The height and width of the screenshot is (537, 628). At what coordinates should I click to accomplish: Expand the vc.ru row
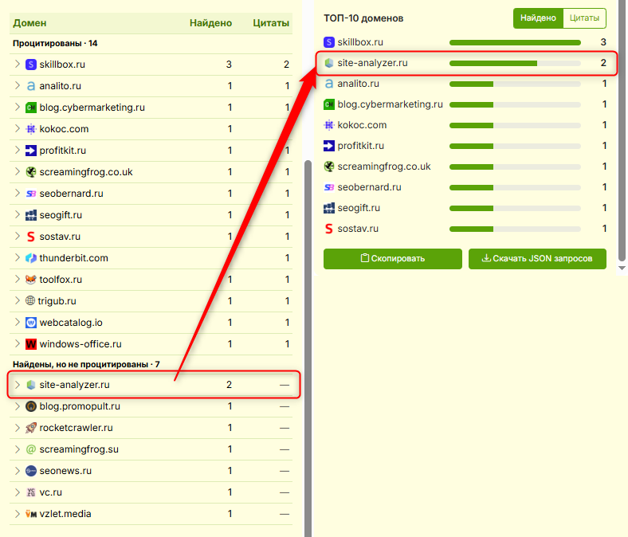coord(18,492)
